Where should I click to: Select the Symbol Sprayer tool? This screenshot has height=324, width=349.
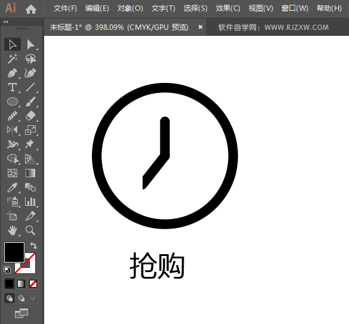pyautogui.click(x=13, y=202)
